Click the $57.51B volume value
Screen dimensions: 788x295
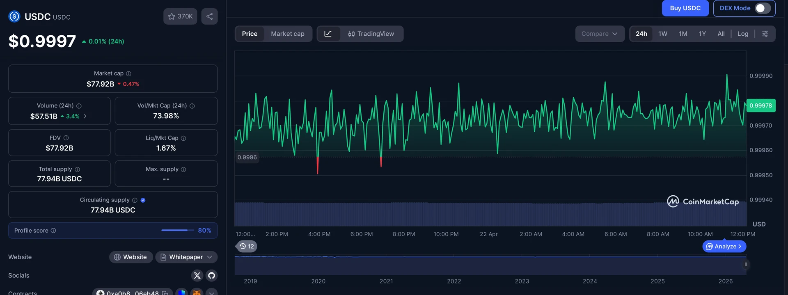point(44,116)
